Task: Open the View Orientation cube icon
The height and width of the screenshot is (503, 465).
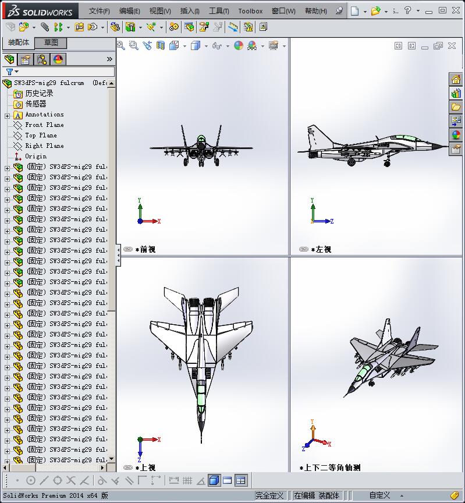Action: (x=174, y=45)
